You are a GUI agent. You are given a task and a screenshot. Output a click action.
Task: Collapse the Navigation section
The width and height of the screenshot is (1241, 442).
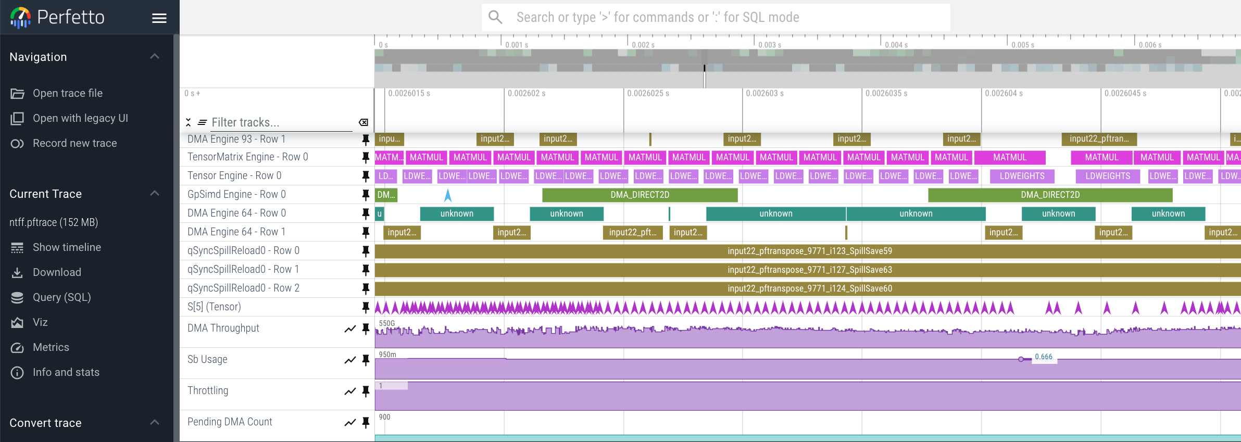155,57
